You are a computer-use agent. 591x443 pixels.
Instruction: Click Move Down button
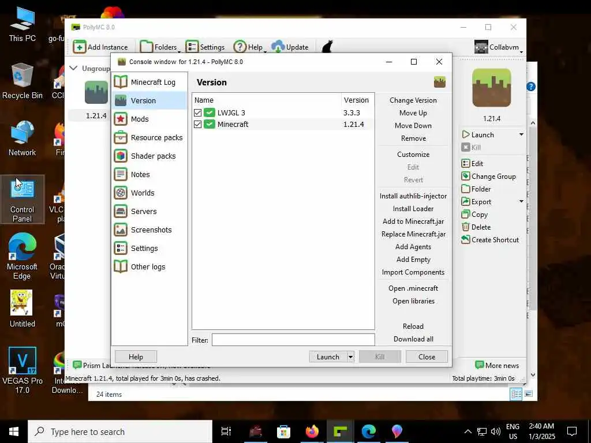(413, 125)
